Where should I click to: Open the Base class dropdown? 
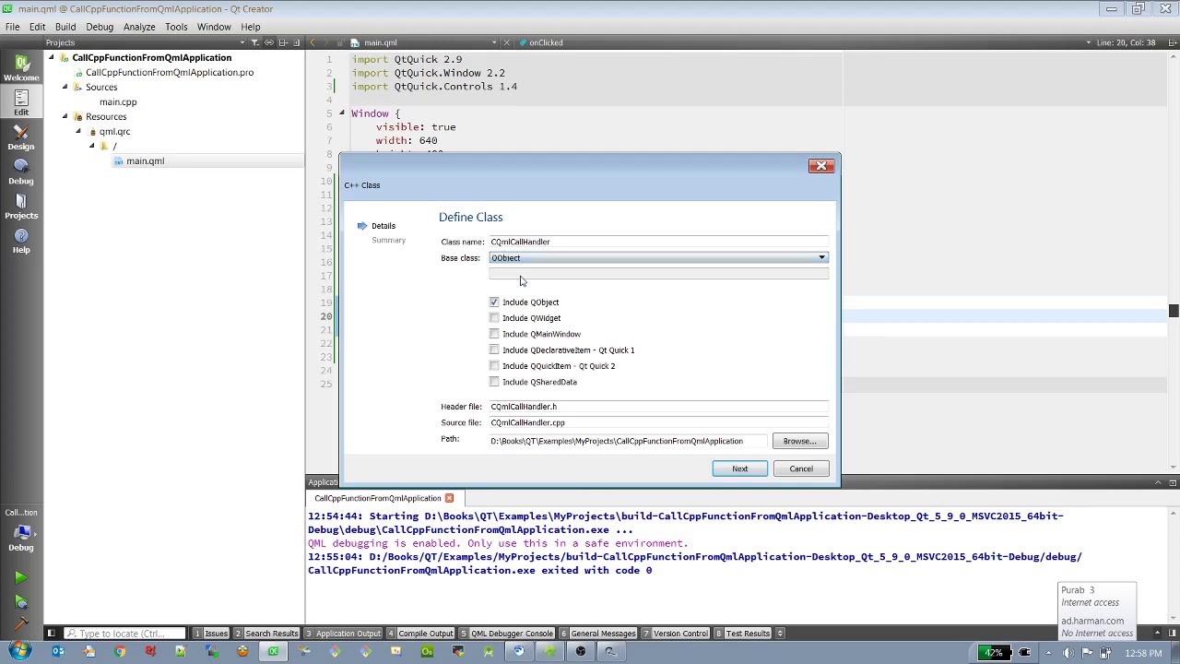[x=658, y=258]
